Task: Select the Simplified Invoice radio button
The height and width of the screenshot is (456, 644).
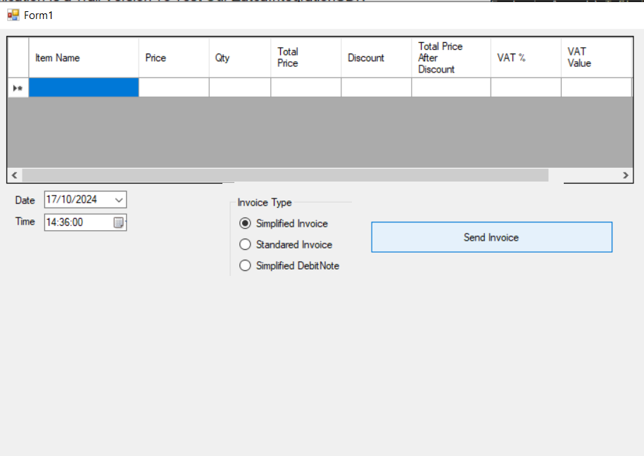Action: pyautogui.click(x=245, y=224)
